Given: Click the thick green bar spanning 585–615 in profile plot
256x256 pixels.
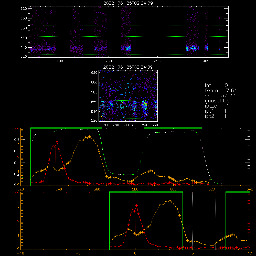Looking at the screenshot, I should (x=173, y=128).
